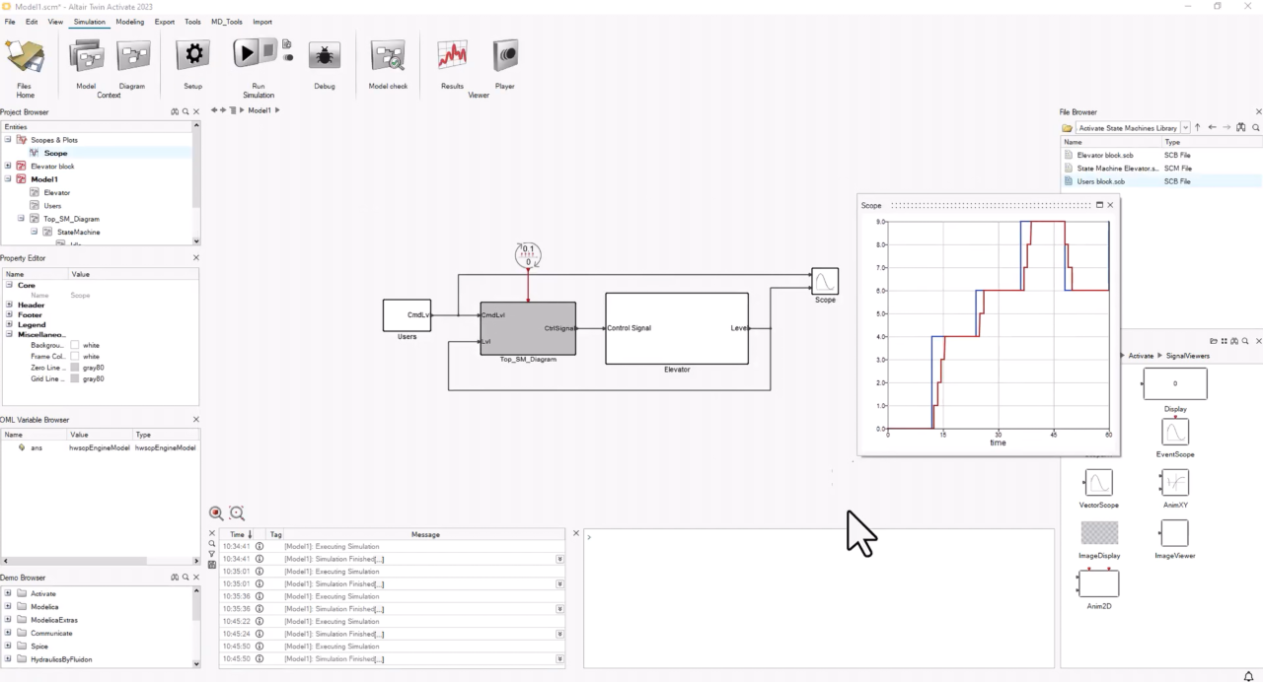1263x682 pixels.
Task: Click the Model context icon
Action: pyautogui.click(x=86, y=57)
